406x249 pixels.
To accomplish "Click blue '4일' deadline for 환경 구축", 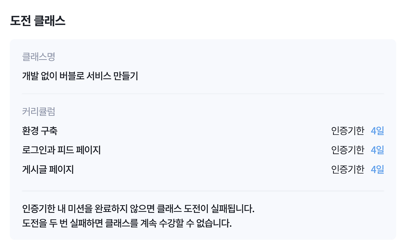I will 377,131.
